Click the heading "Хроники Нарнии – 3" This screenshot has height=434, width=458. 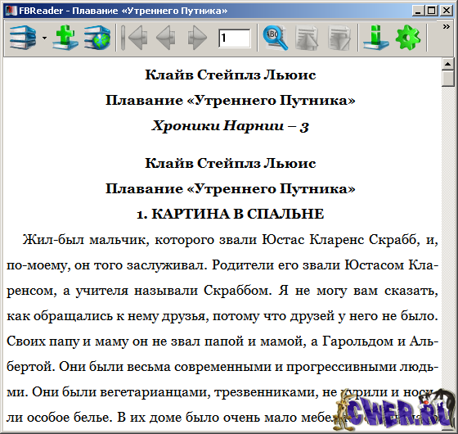pyautogui.click(x=231, y=126)
